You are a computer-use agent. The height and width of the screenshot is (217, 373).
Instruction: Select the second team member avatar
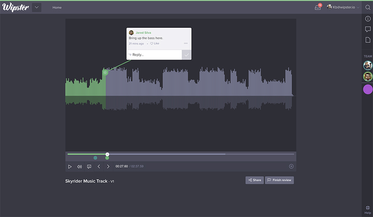(368, 77)
